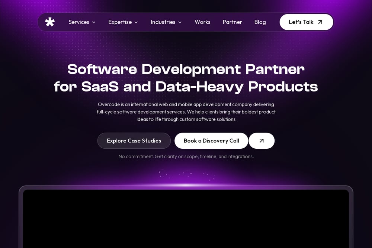This screenshot has height=248, width=372.
Task: Open the Expertise menu
Action: point(123,22)
